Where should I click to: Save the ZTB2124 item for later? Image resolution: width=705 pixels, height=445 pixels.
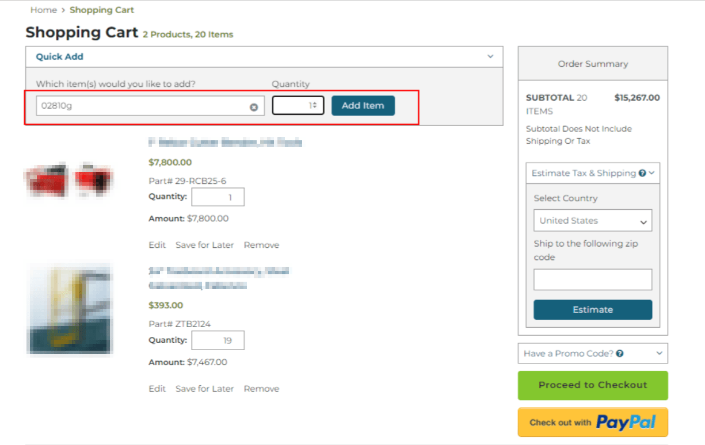pyautogui.click(x=204, y=388)
